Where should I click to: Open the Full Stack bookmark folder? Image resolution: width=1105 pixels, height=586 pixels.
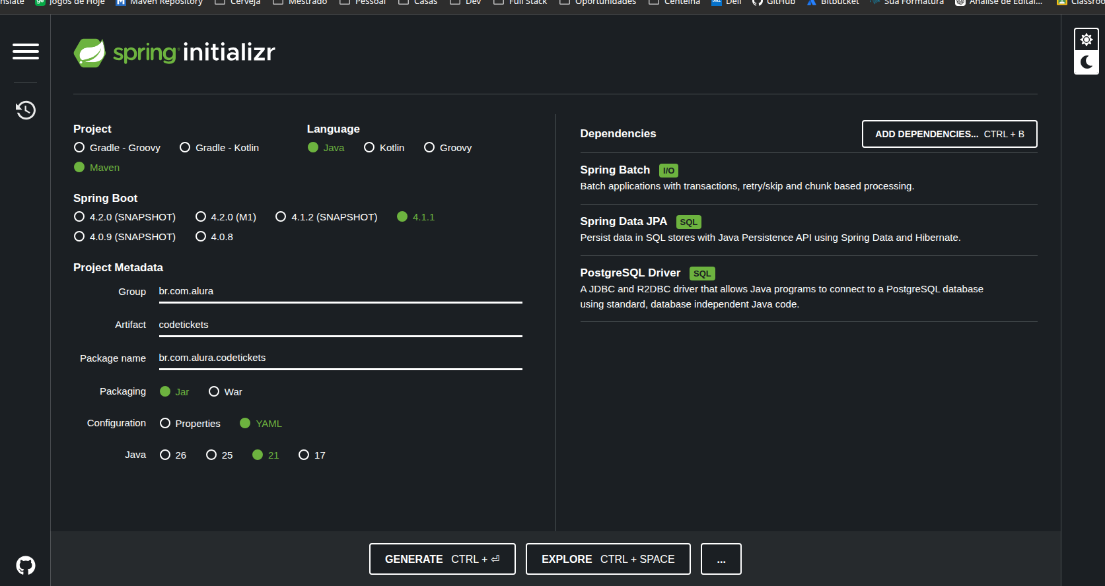pyautogui.click(x=520, y=3)
